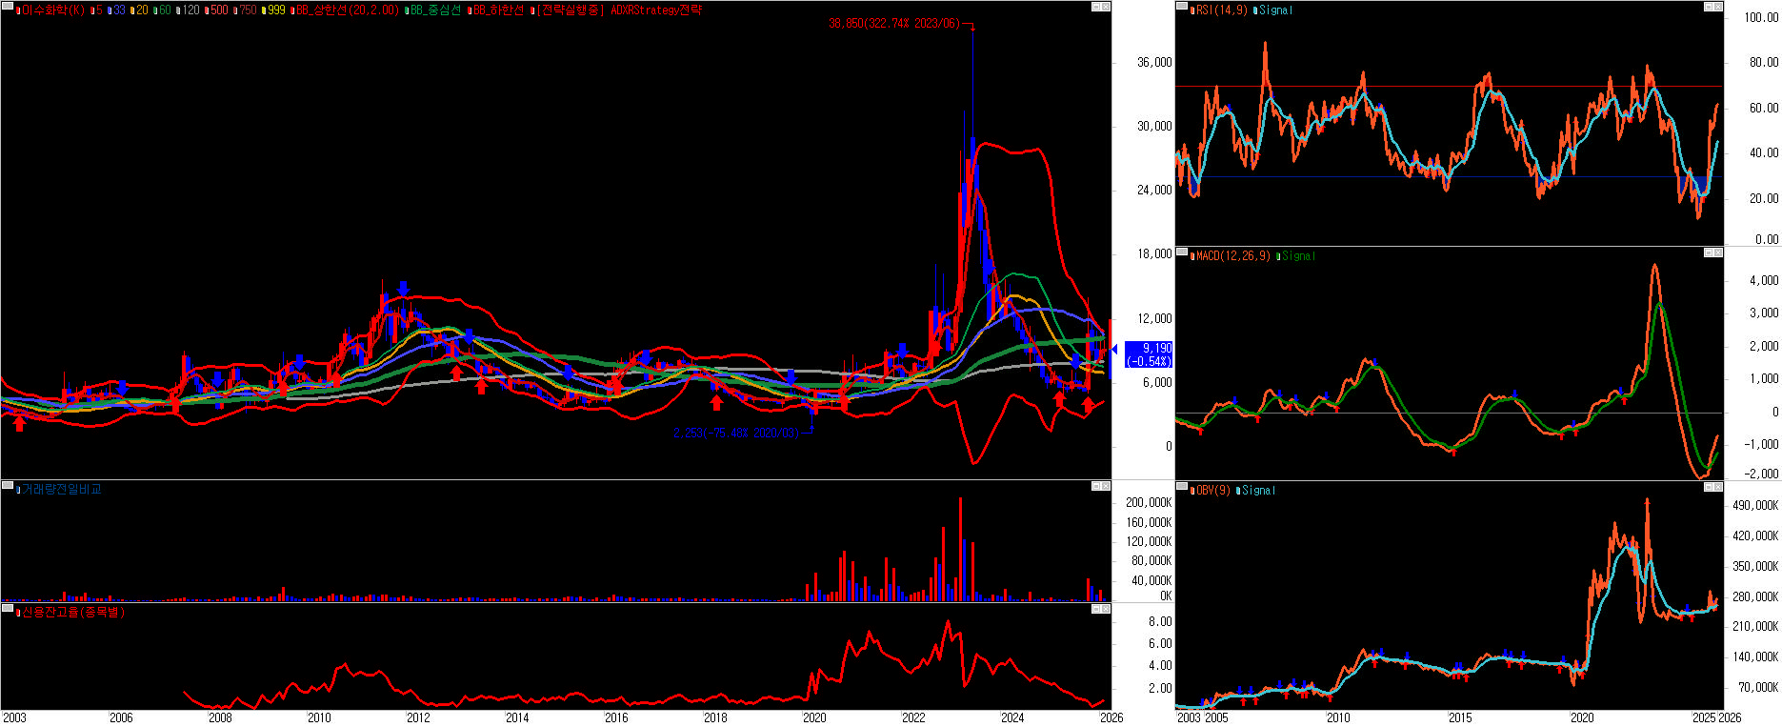Click the 200,000K volume axis label

click(x=1149, y=502)
